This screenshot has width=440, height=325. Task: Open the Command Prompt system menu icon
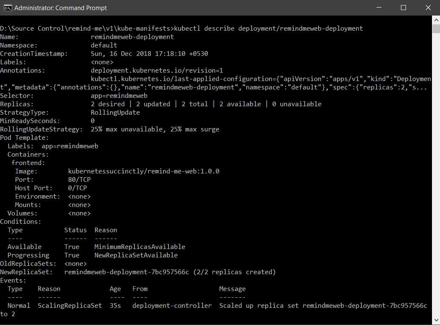(x=8, y=8)
